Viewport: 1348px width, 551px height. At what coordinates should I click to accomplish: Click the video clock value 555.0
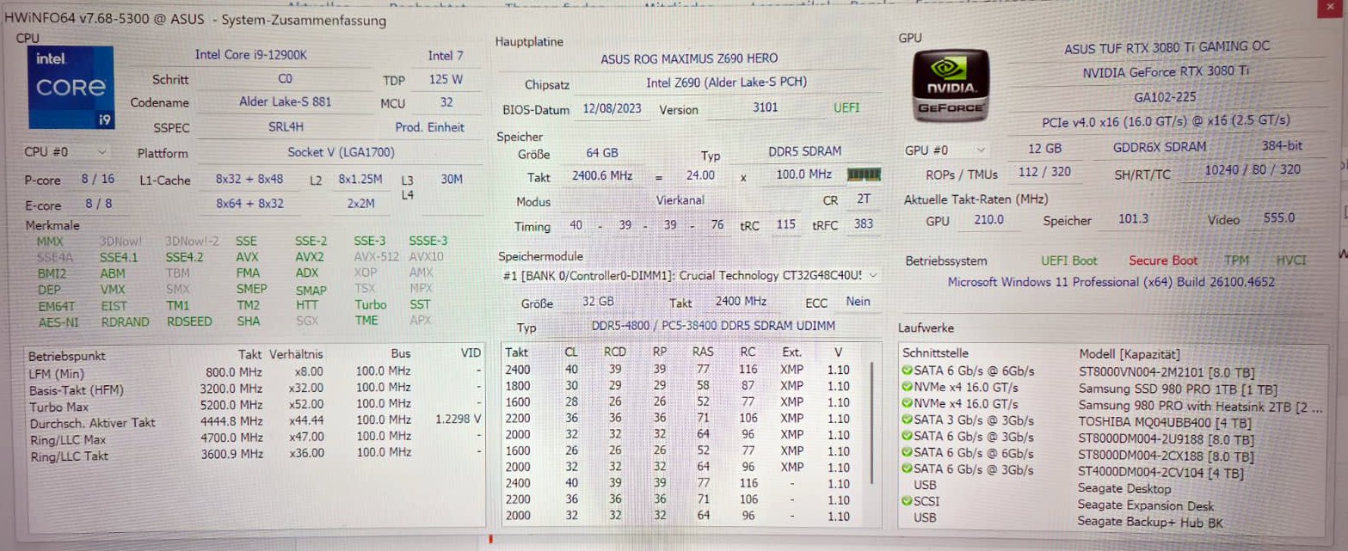point(1278,218)
